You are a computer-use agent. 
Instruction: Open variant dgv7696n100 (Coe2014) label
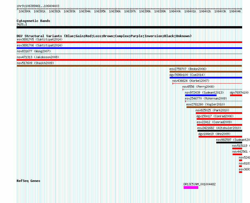187,75
